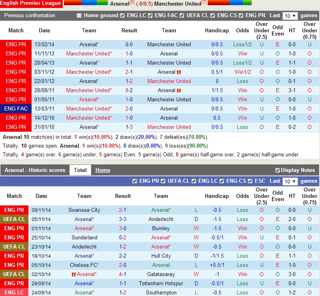Uncheck ENG CS in Previous confrontation
The image size is (320, 296).
coord(213,16)
